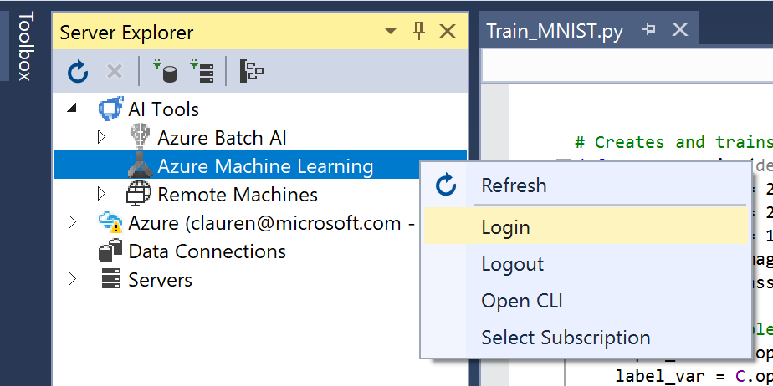The width and height of the screenshot is (773, 386).
Task: Click the Azure Machine Learning flask icon
Action: click(x=140, y=166)
